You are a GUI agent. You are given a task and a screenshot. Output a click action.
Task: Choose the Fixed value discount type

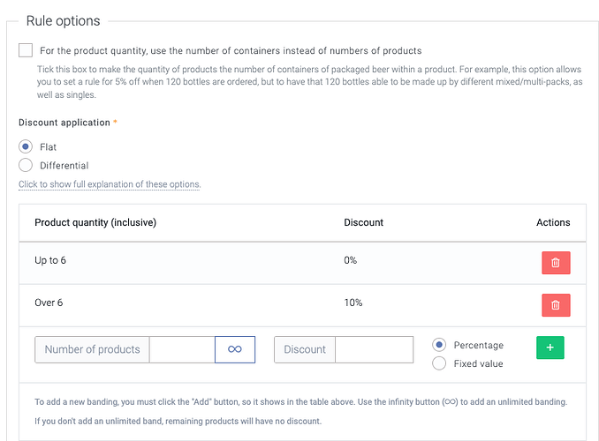[439, 363]
